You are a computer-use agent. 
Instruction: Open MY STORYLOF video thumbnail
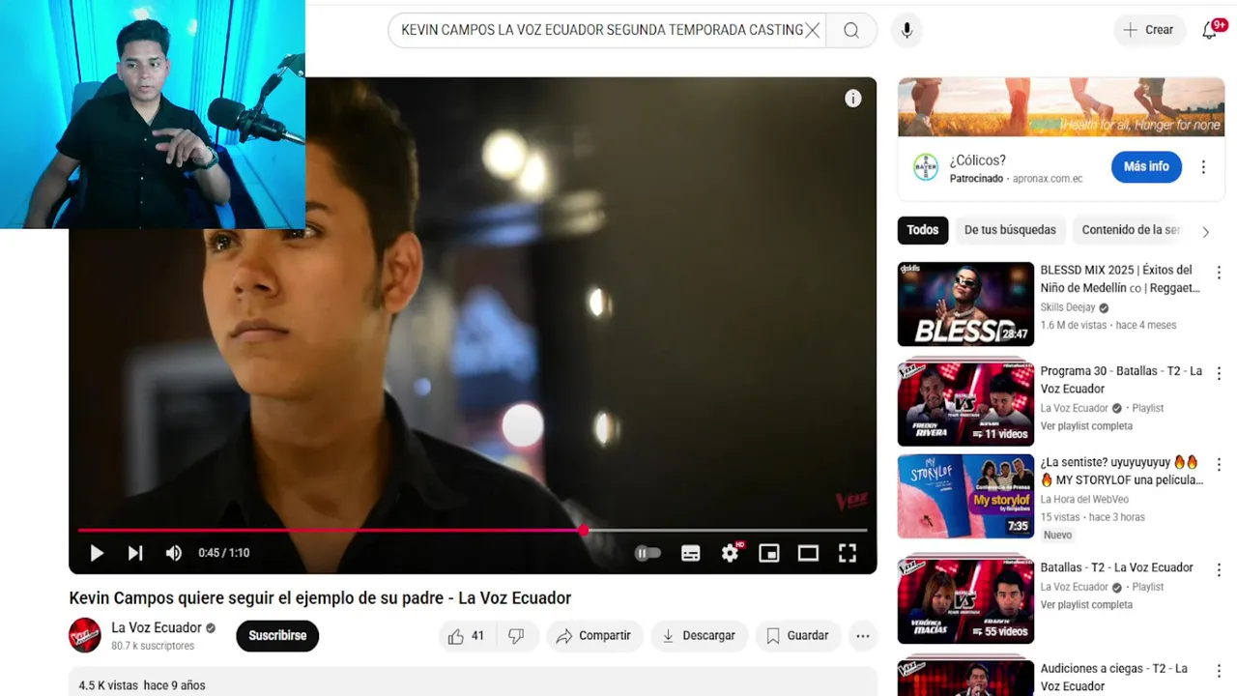click(965, 496)
